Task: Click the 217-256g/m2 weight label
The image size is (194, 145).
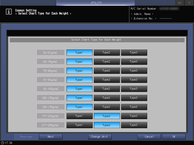Action: 51,125
